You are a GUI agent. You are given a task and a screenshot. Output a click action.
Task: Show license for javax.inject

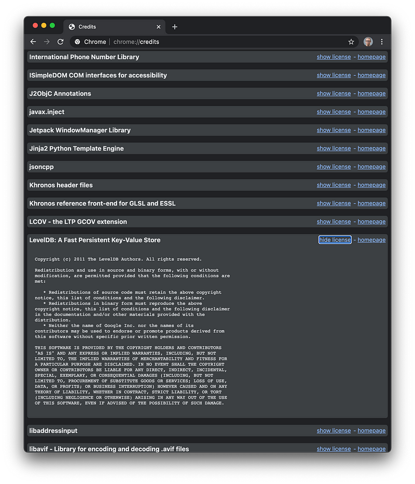(x=334, y=112)
